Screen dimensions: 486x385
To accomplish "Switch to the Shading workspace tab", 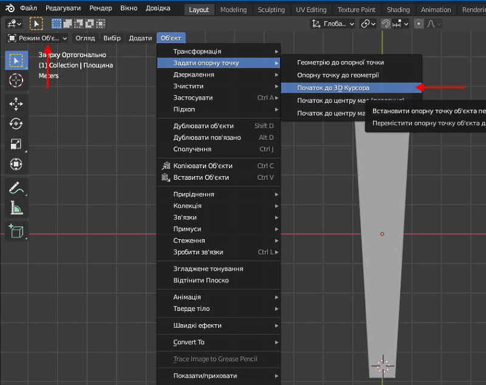I will (399, 10).
